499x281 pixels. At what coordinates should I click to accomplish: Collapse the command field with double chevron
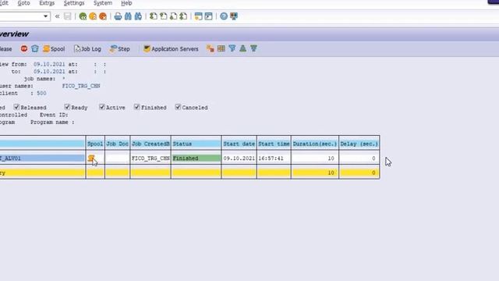click(x=57, y=16)
